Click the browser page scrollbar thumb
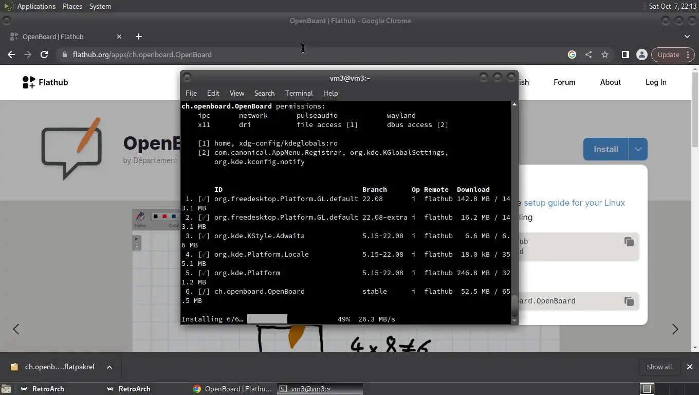Image resolution: width=699 pixels, height=395 pixels. pos(695,111)
